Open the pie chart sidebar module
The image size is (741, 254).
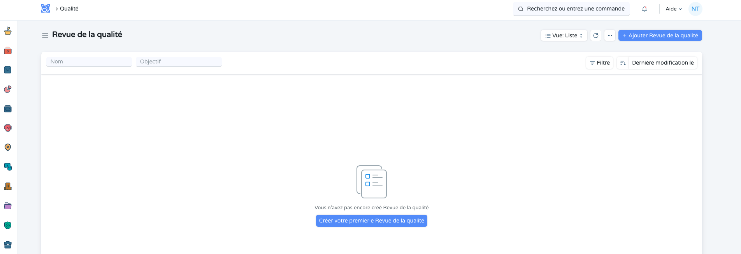[x=8, y=89]
